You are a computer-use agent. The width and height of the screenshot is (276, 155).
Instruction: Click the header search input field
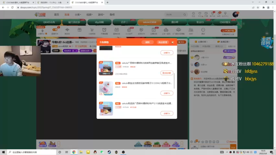174,14
